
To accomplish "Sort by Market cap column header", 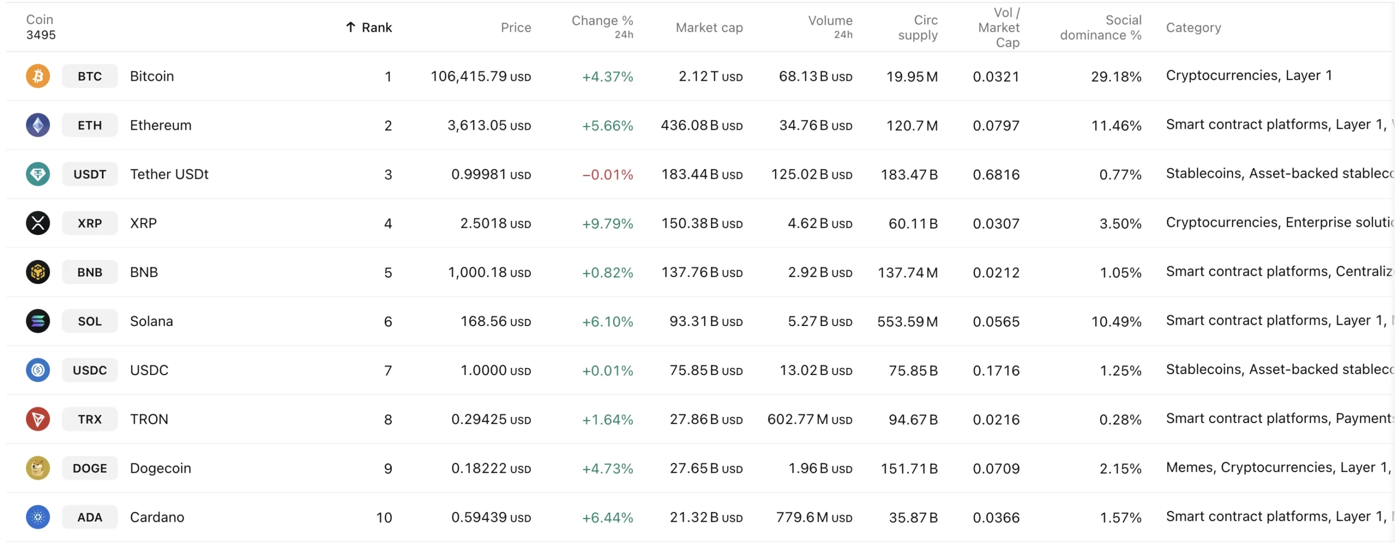I will click(x=709, y=27).
